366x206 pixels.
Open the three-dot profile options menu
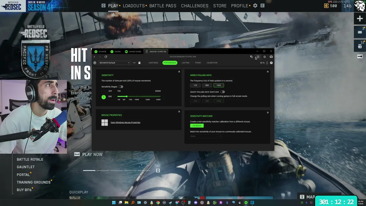134,63
